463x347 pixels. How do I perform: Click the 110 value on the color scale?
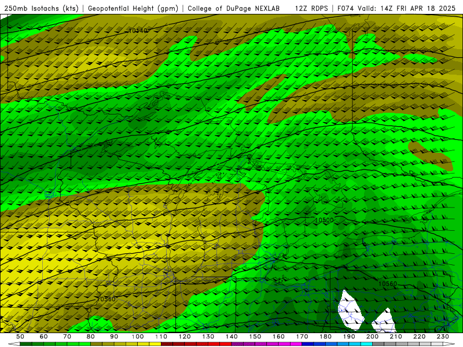pyautogui.click(x=161, y=337)
